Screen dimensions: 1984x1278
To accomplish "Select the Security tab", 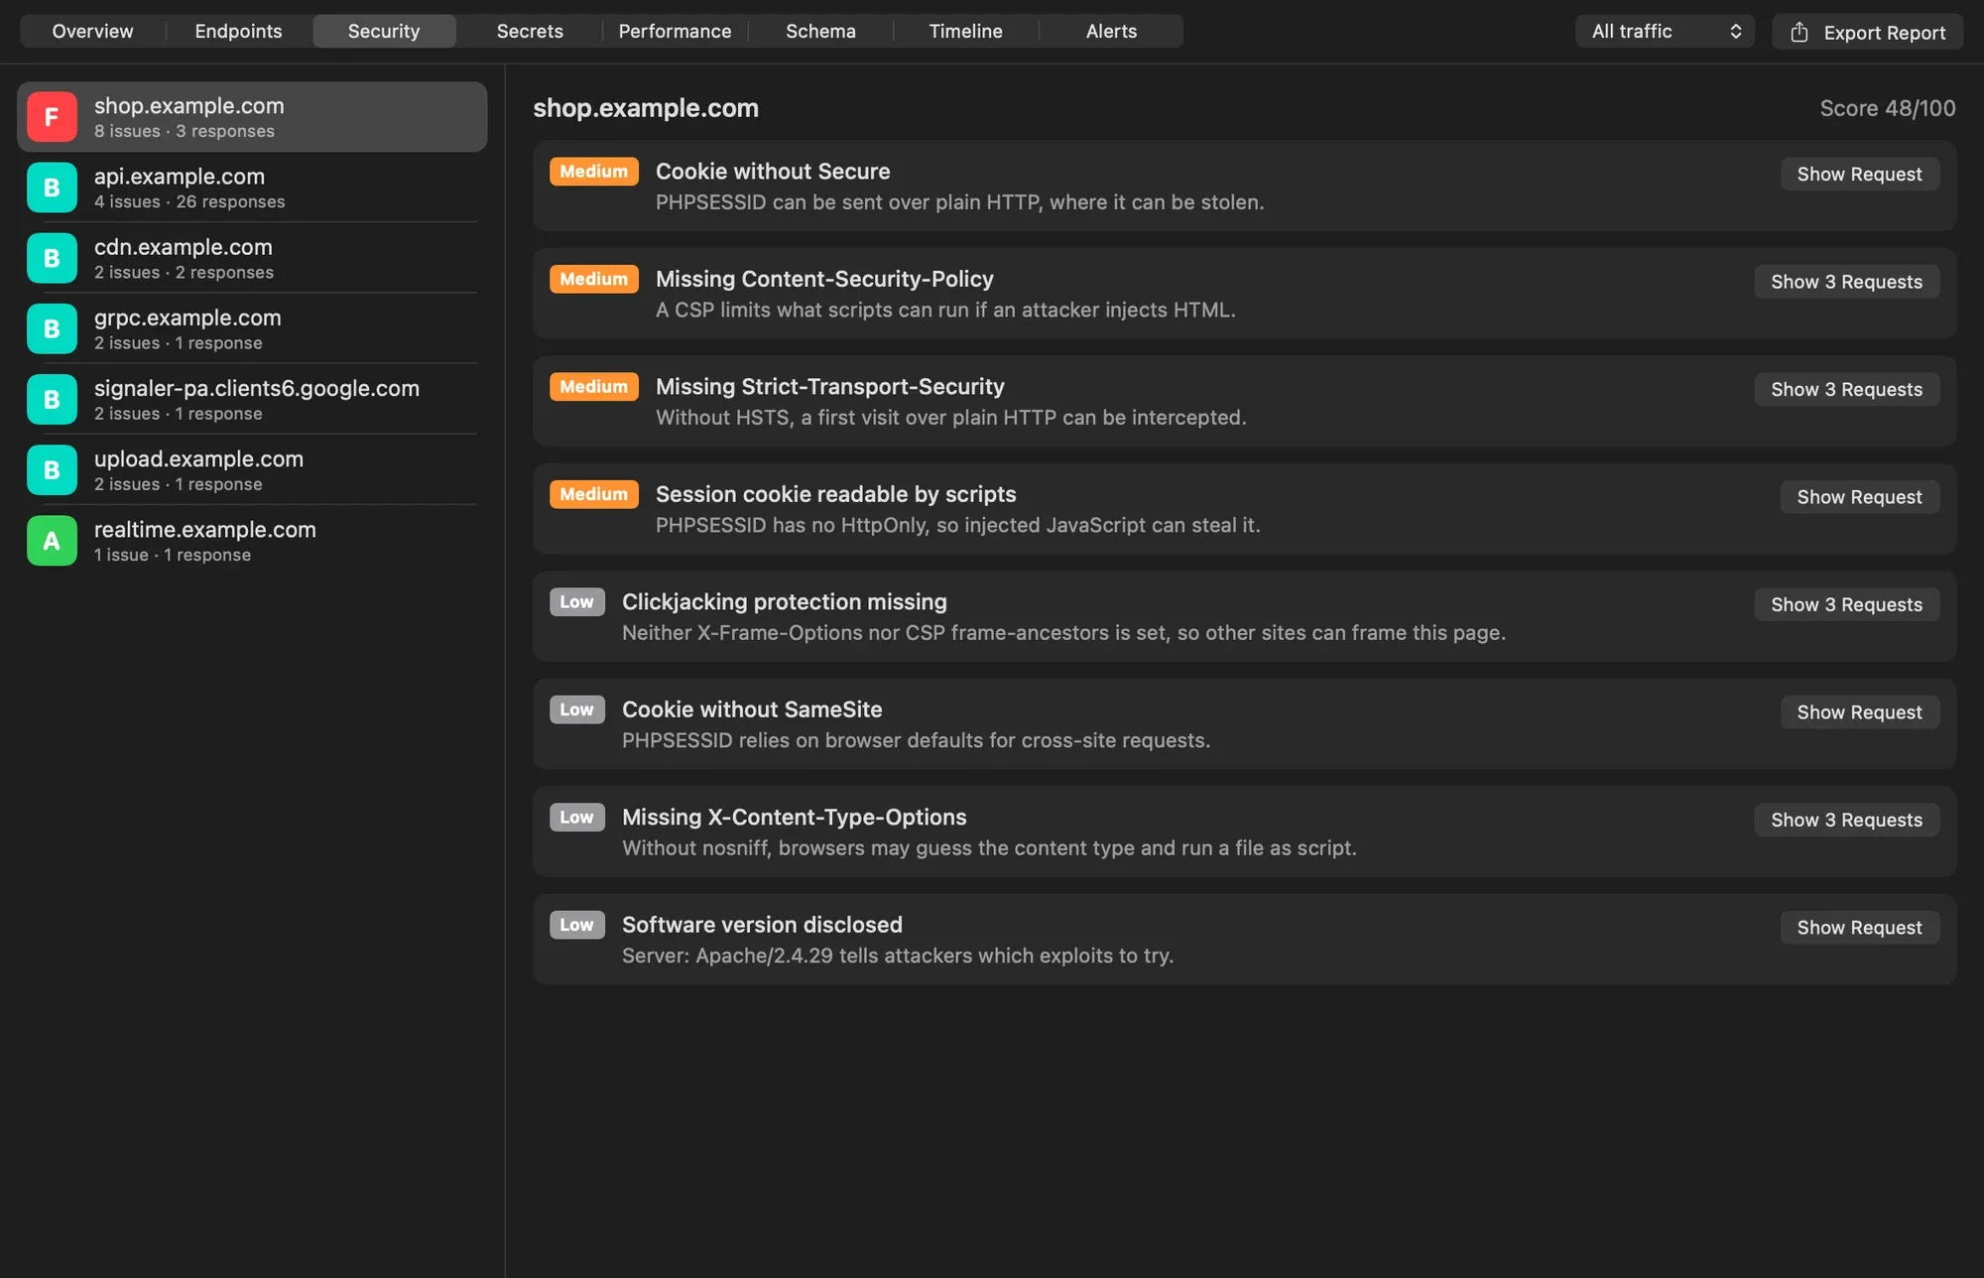I will (x=384, y=31).
